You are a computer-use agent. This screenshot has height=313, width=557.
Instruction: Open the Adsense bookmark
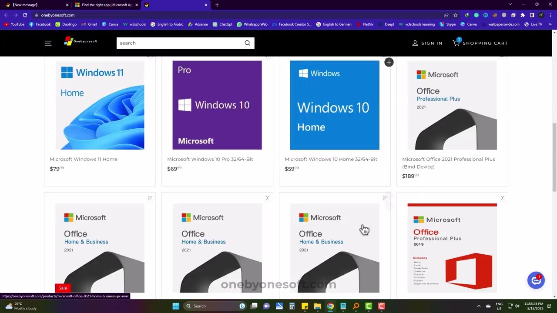(198, 24)
